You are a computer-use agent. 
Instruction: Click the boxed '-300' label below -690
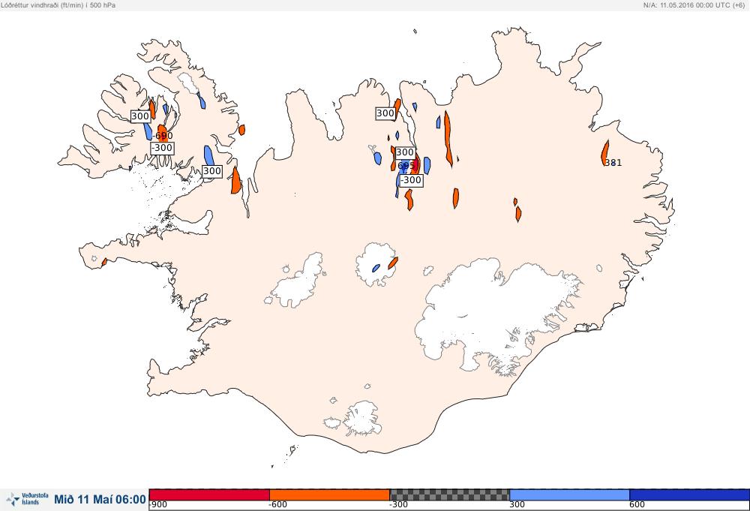pyautogui.click(x=162, y=148)
